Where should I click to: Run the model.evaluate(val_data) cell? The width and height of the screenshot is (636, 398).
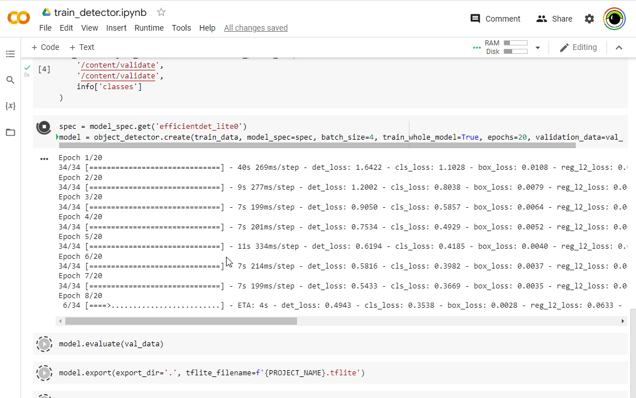[44, 344]
